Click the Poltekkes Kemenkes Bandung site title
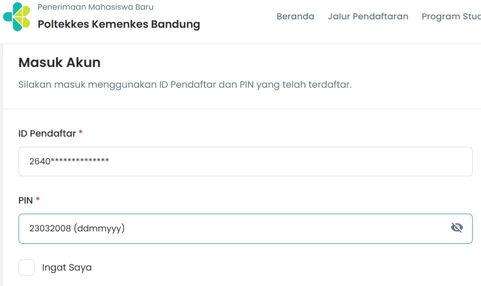481x286 pixels. coord(119,24)
